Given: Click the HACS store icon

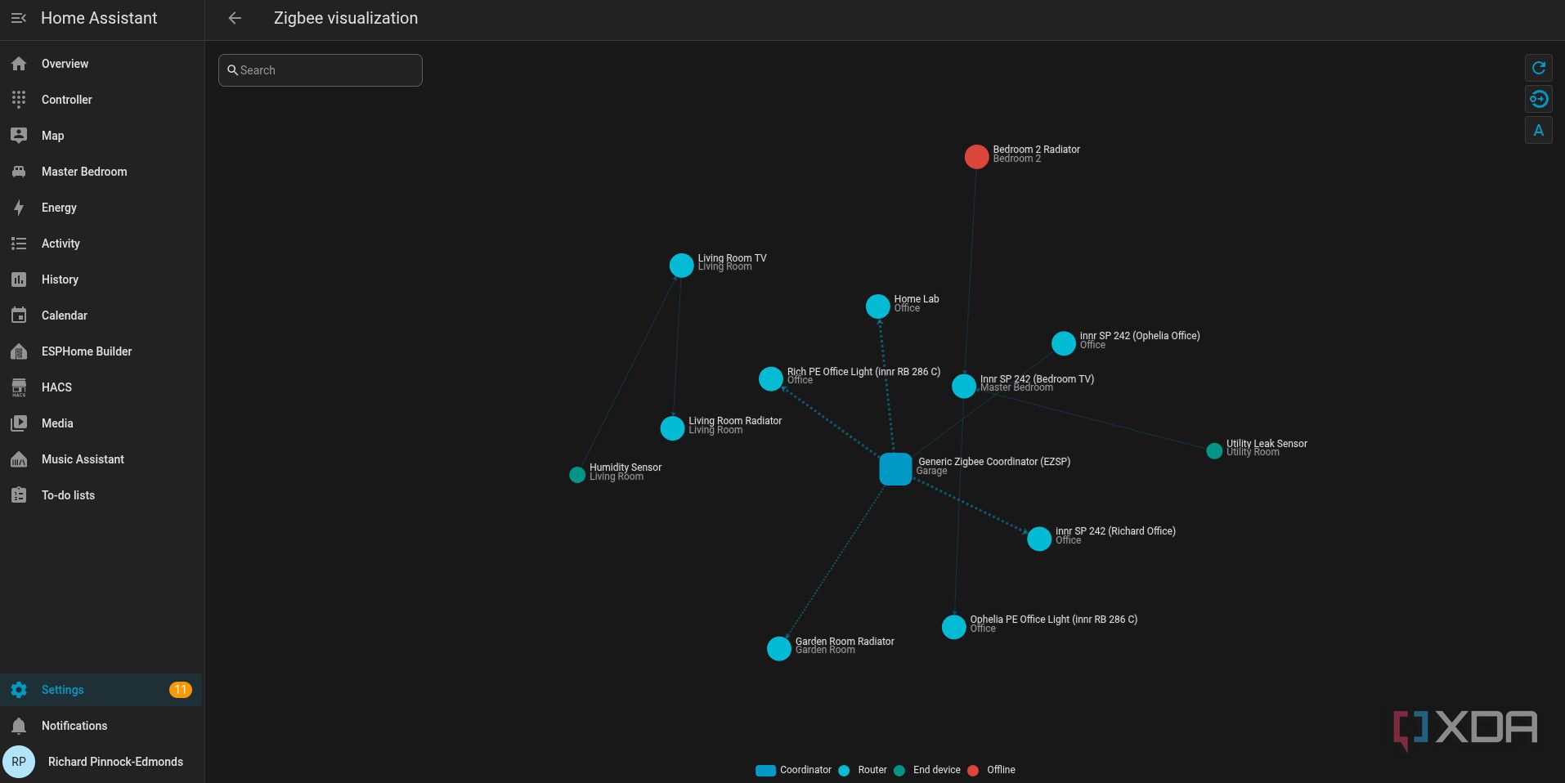Looking at the screenshot, I should coord(19,387).
